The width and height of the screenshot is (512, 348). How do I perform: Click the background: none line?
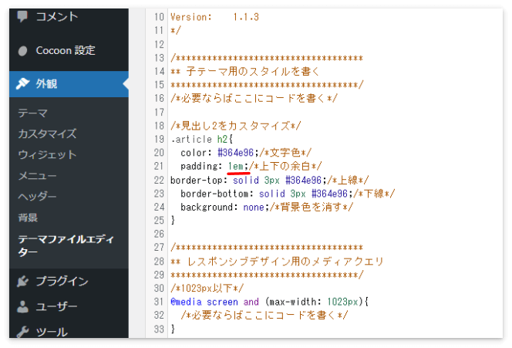[267, 207]
